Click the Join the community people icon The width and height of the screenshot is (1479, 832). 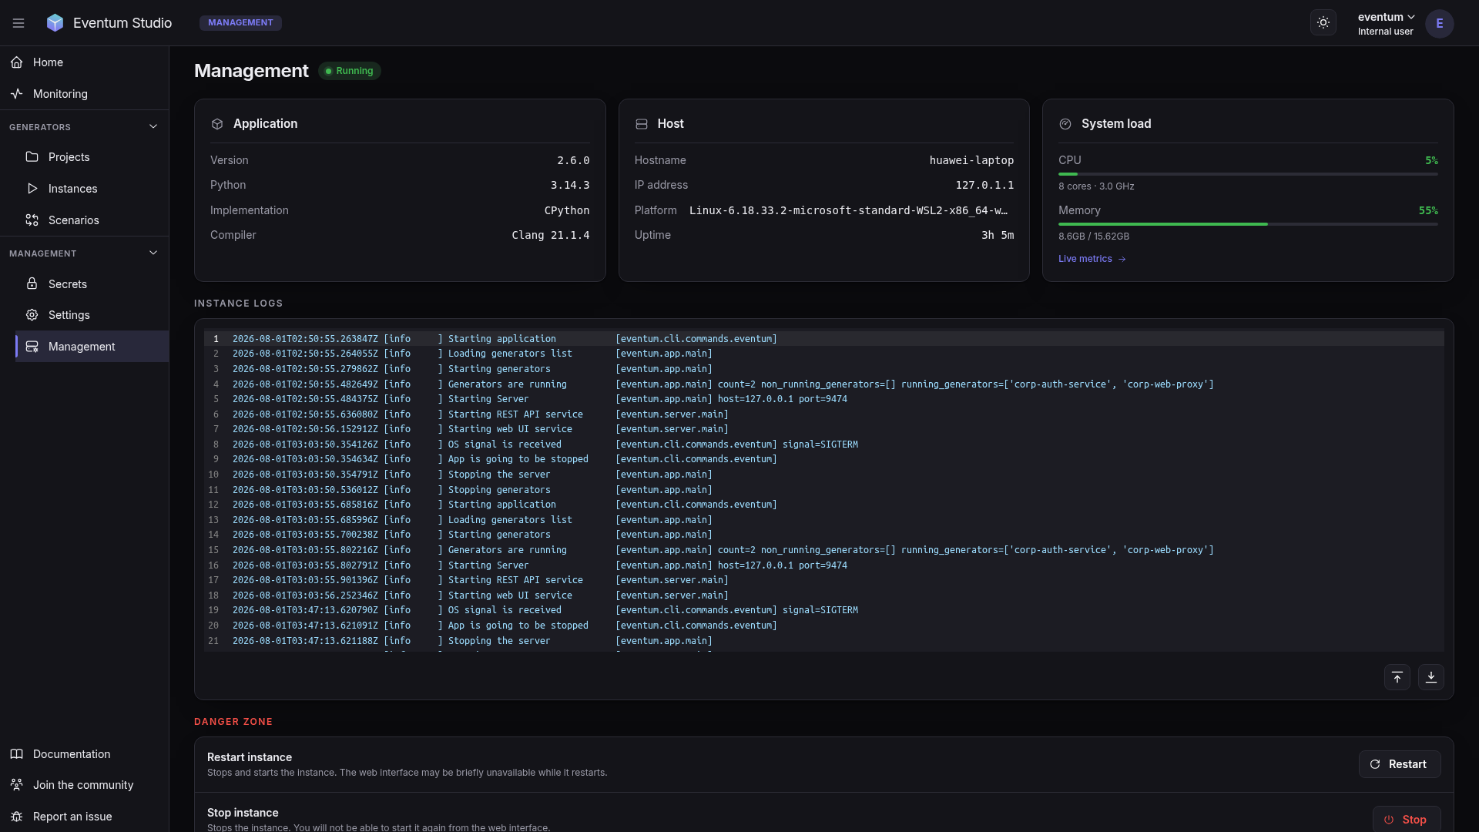[17, 785]
